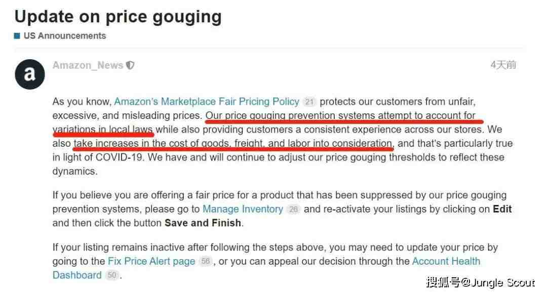The height and width of the screenshot is (294, 547).
Task: Click the Amazon 'a' avatar icon
Action: click(30, 74)
